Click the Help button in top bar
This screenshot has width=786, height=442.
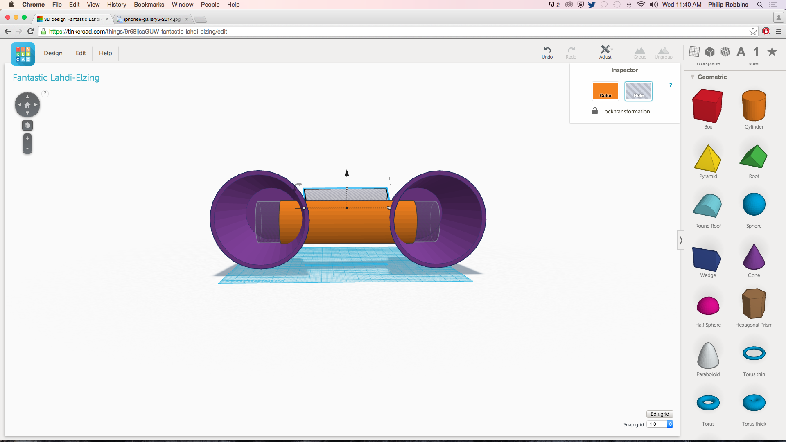(105, 52)
